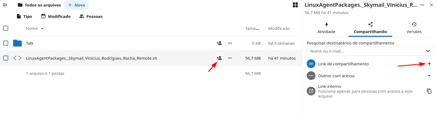Type in the Nome ou e-mail field
Viewport: 438px width, 116px height.
coord(365,51)
